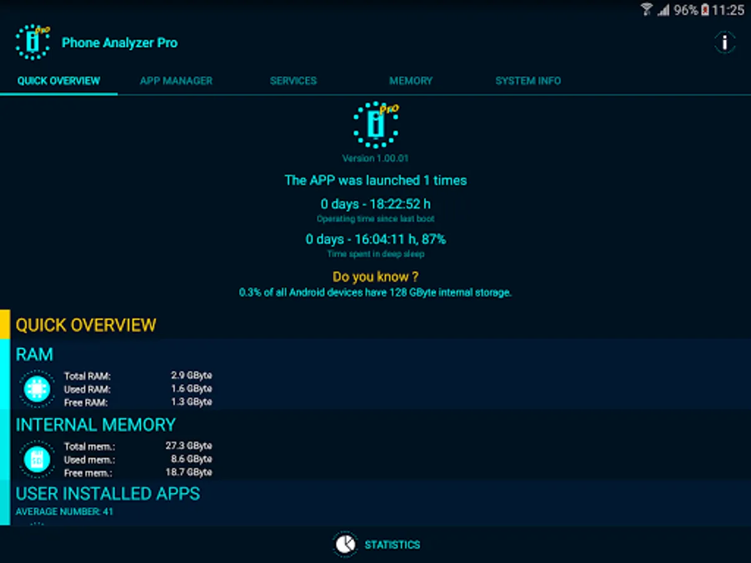Switch to the App Manager tab
751x563 pixels.
tap(176, 81)
